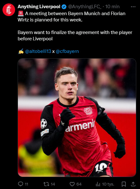
Task: Open the @AnythingLFC_ handle
Action: tap(85, 7)
